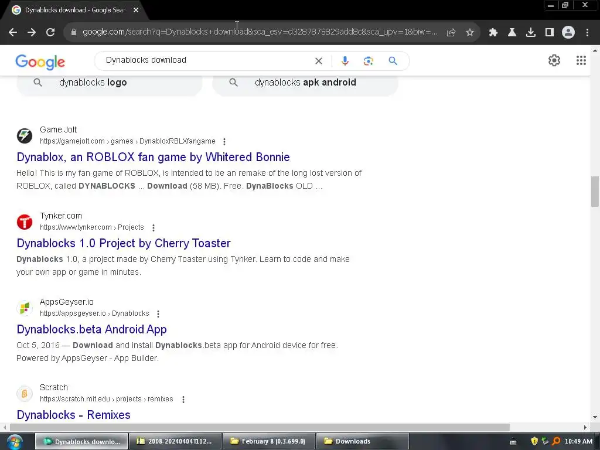Click the gamejolt.com breadcrumb URL
The image size is (600, 450).
pyautogui.click(x=127, y=141)
